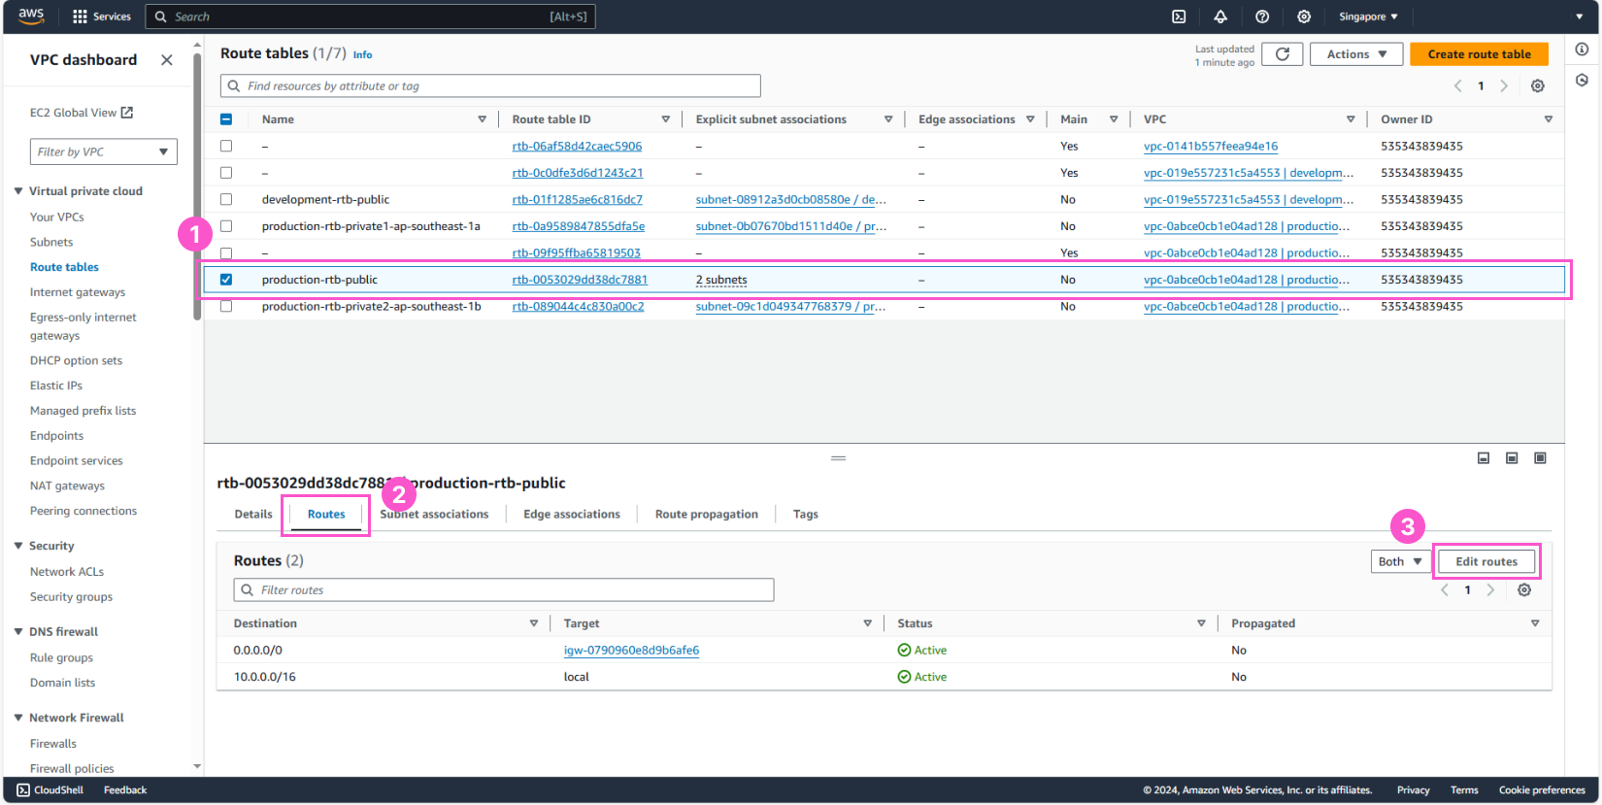Switch to the Routes tab
This screenshot has width=1602, height=805.
point(326,515)
